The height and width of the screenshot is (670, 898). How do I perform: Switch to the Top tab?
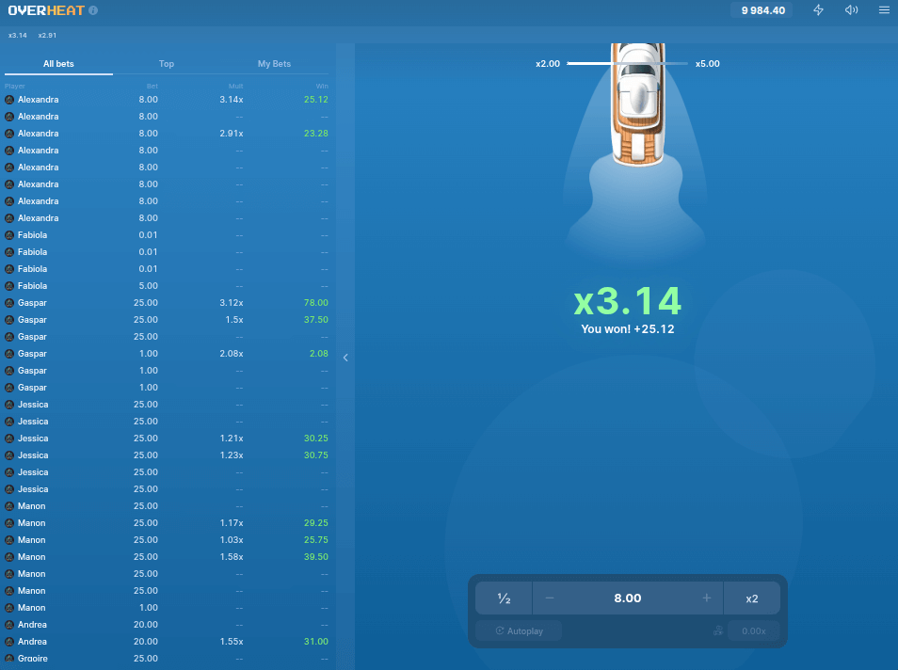click(x=167, y=64)
